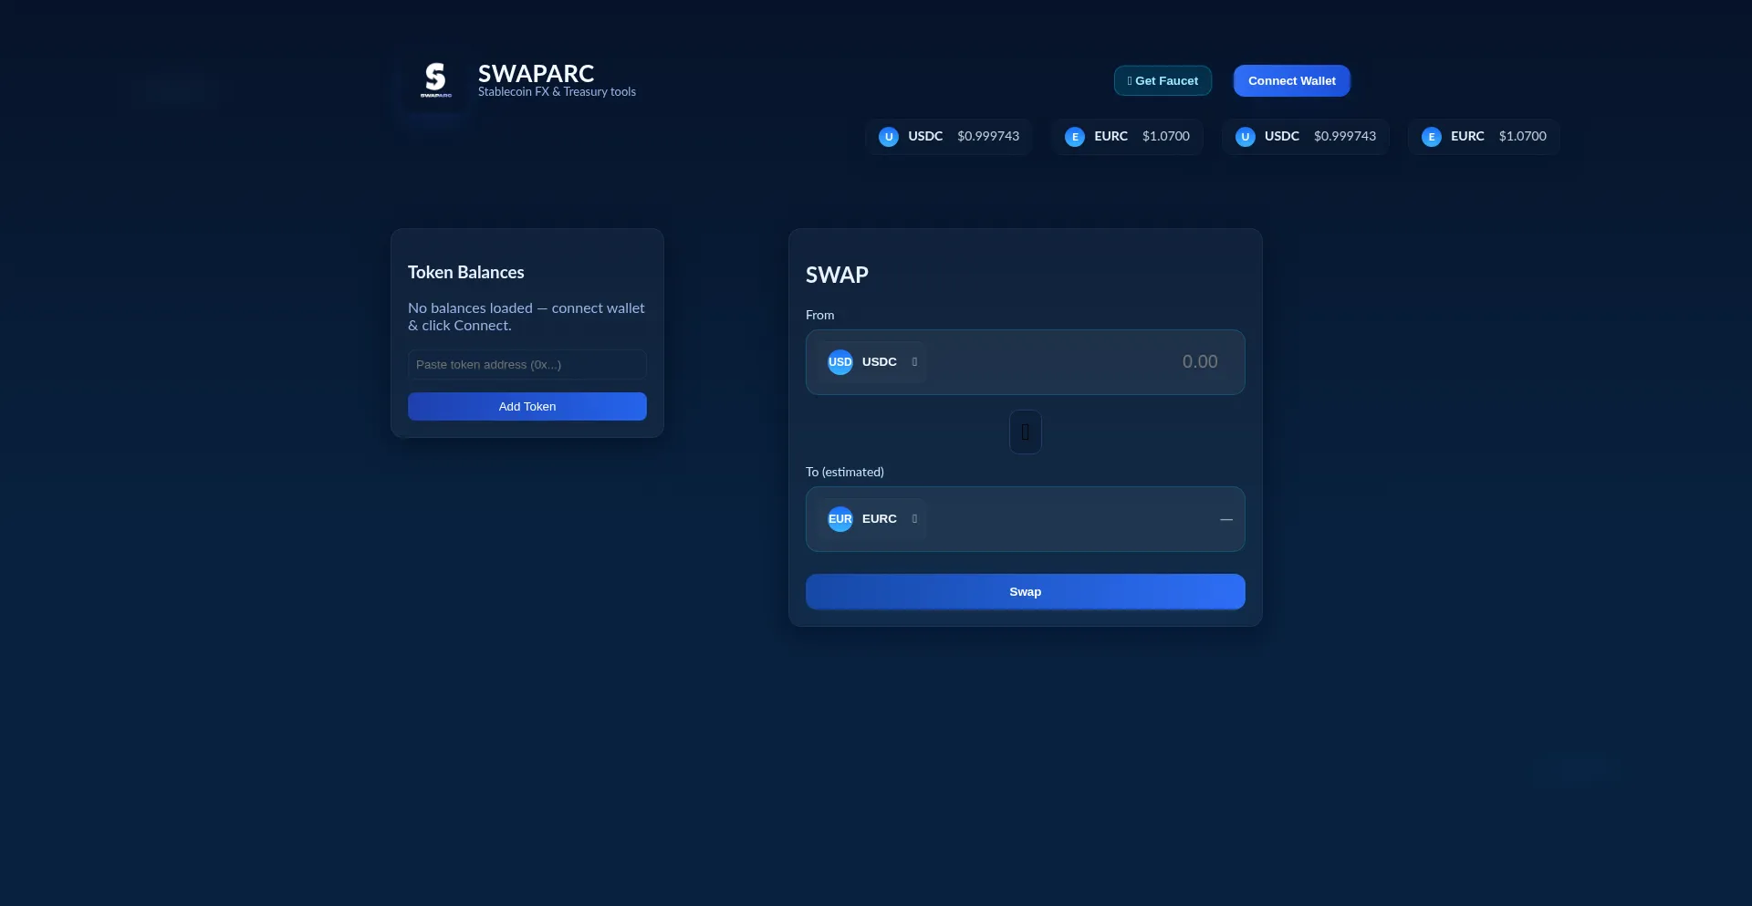
Task: Click the swap direction arrow between From and To
Action: click(1025, 432)
